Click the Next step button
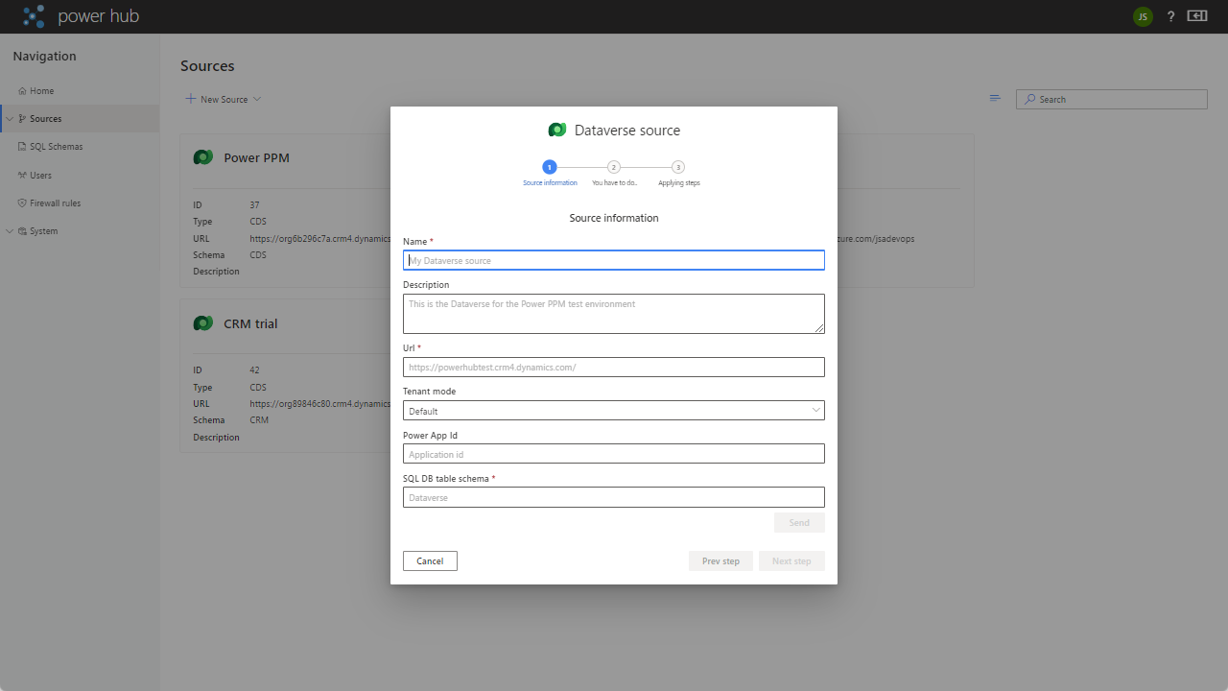 [x=791, y=561]
